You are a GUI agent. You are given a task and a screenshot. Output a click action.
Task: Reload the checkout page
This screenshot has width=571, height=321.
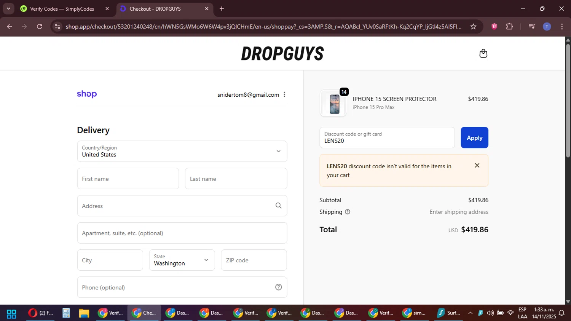tap(40, 26)
